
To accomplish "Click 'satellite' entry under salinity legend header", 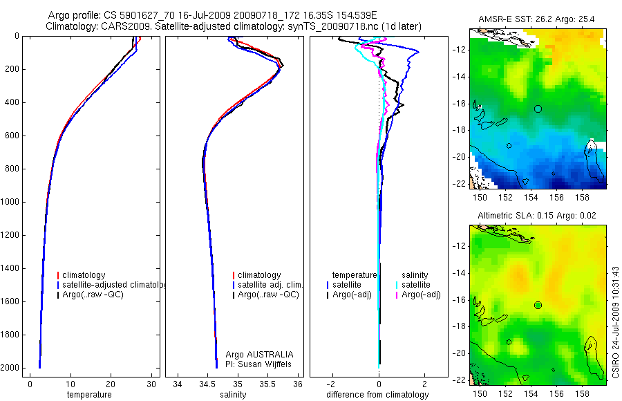I will click(x=416, y=285).
